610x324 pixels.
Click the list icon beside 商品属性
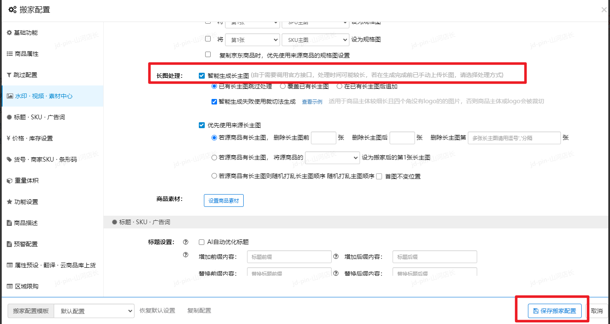click(9, 54)
